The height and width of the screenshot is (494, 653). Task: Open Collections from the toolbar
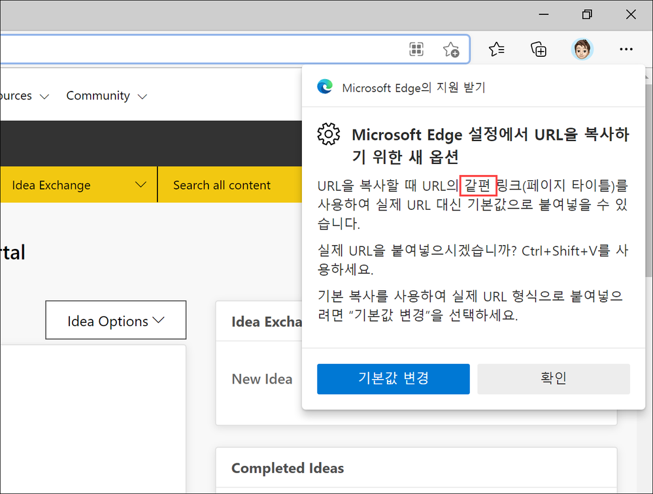[x=539, y=50]
